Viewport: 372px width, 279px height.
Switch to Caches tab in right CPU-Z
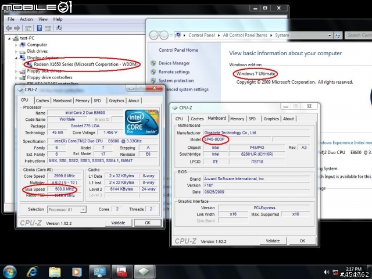coord(197,119)
